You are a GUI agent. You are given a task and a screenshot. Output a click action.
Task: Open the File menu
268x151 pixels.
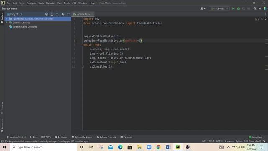(x=8, y=3)
